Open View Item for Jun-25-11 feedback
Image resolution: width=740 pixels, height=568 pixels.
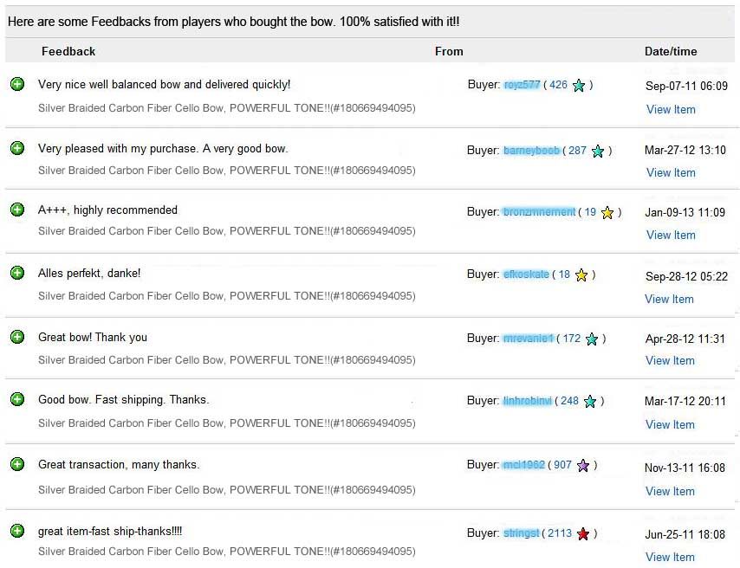[670, 557]
